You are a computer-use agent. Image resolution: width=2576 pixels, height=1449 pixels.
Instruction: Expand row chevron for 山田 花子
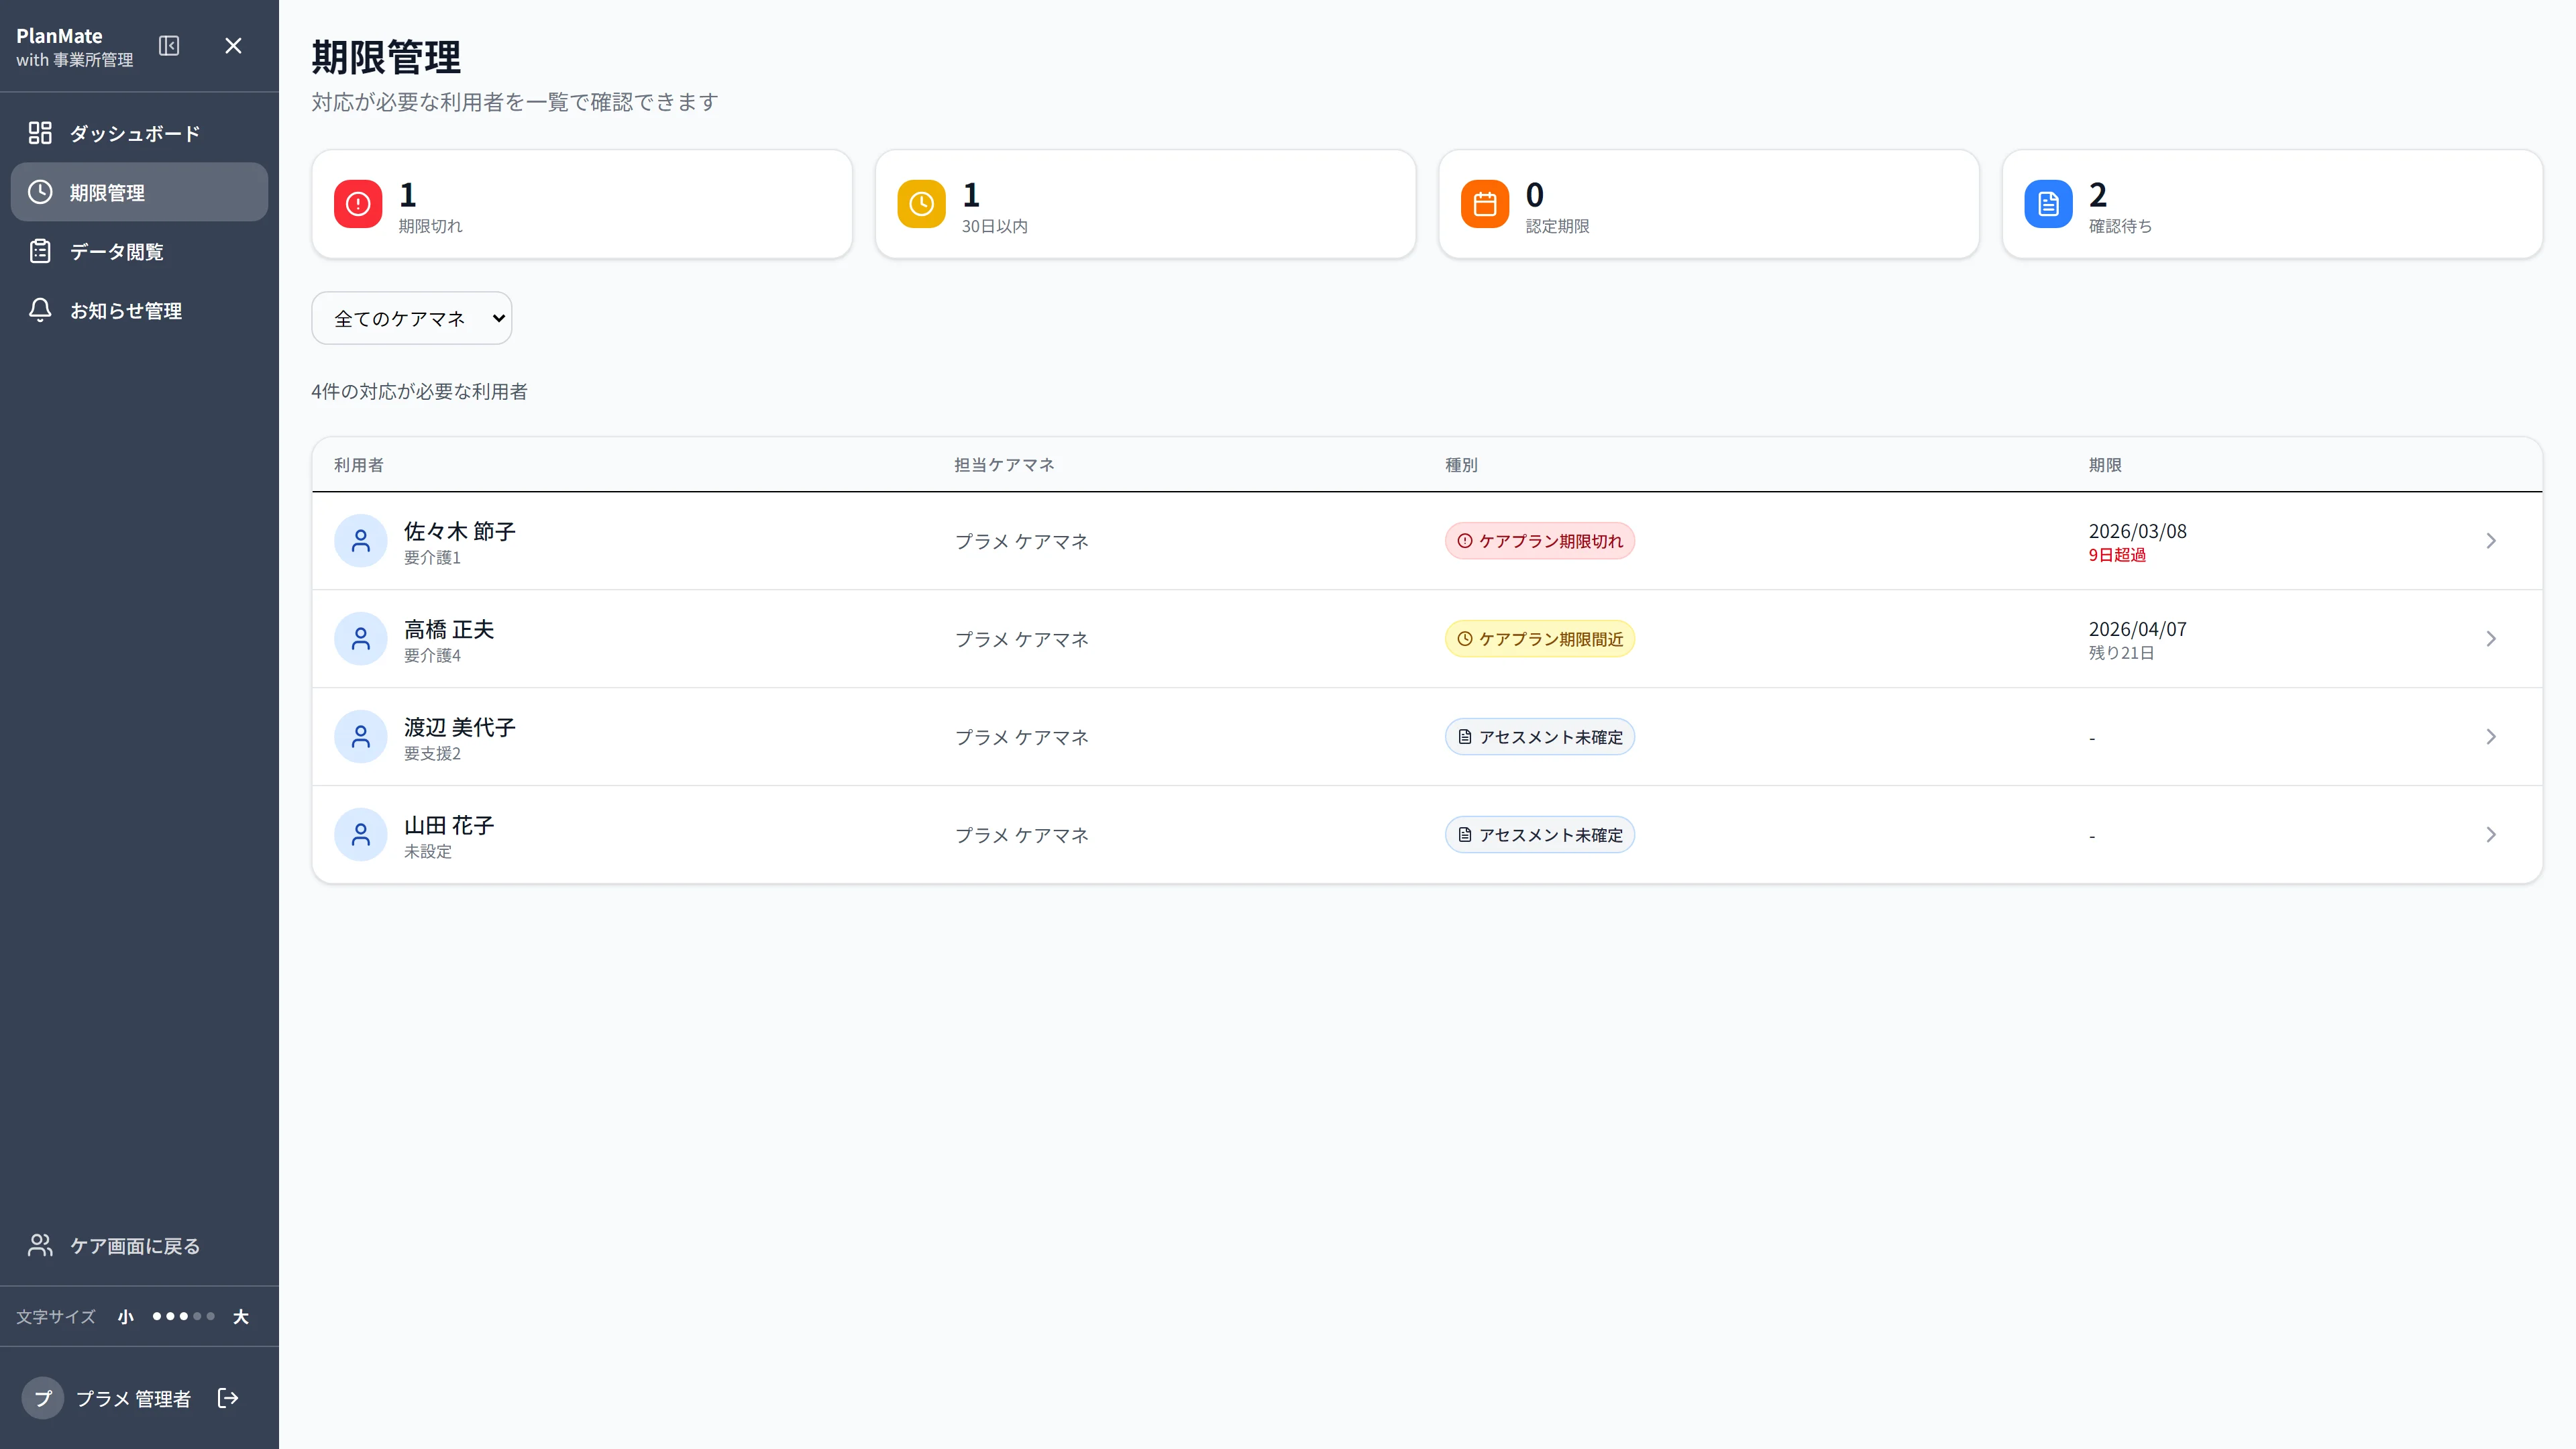point(2491,835)
